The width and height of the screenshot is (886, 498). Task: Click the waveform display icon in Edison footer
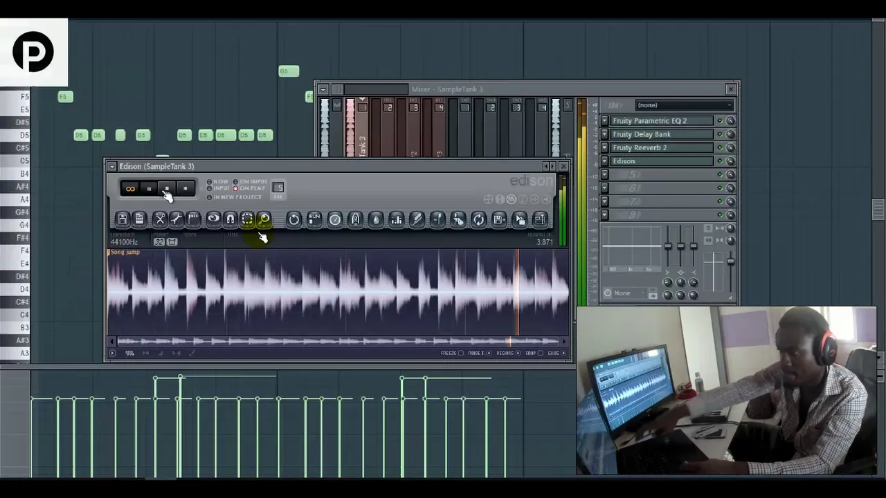click(x=129, y=353)
